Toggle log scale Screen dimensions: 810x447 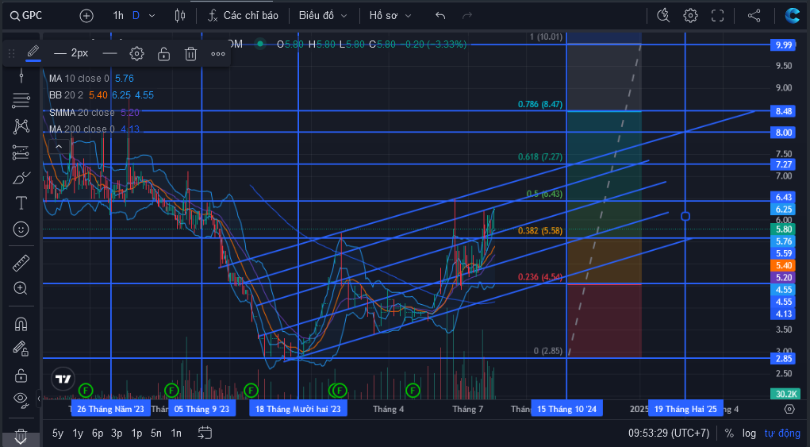pyautogui.click(x=749, y=433)
